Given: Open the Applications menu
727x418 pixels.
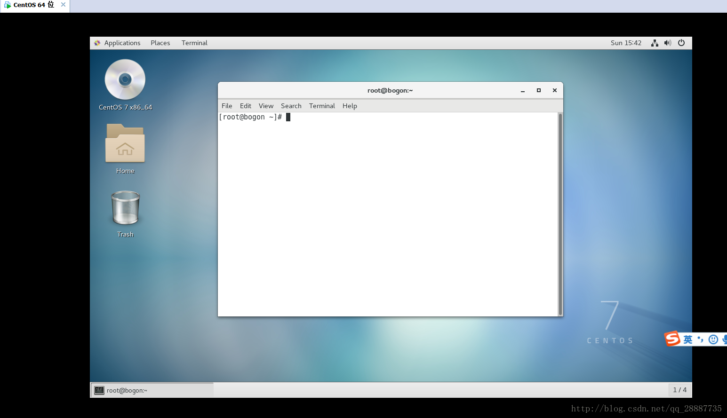Looking at the screenshot, I should 122,43.
